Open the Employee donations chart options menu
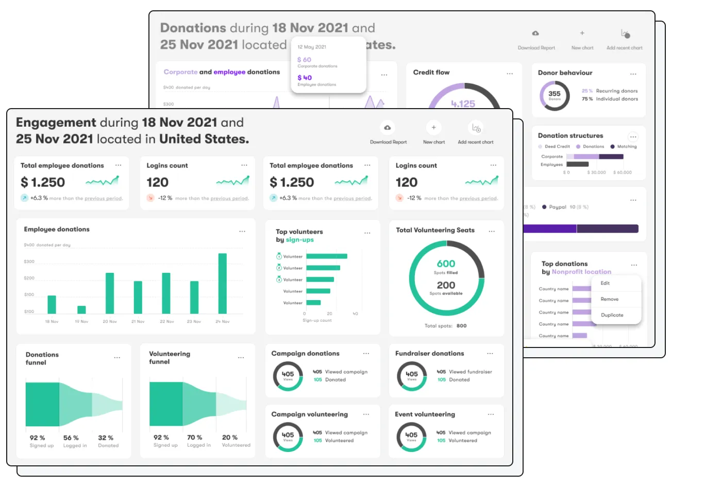 [x=242, y=232]
